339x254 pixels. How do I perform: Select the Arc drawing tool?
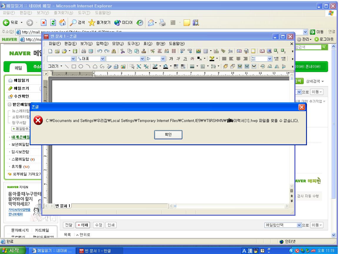(88, 66)
